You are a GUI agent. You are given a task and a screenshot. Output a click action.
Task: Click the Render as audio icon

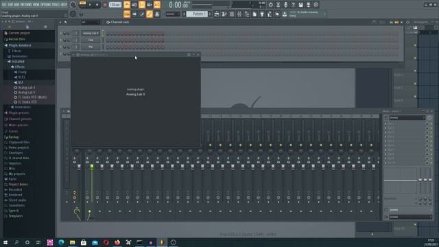308,5
